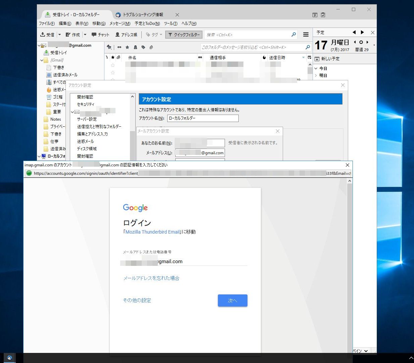Click the blue 次へ button
Viewport: 414px width, 363px height.
click(x=233, y=300)
